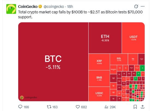Select the BNB heatmap tile
The height and width of the screenshot is (111, 155).
tap(99, 79)
